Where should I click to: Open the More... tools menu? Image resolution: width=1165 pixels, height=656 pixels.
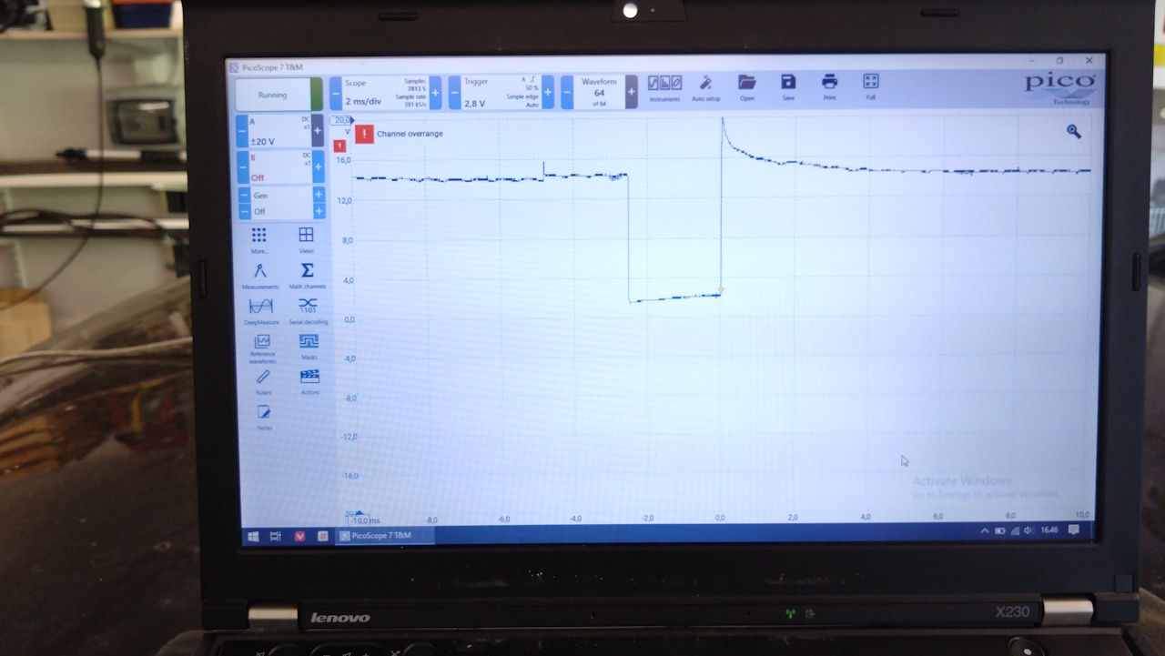pos(259,238)
